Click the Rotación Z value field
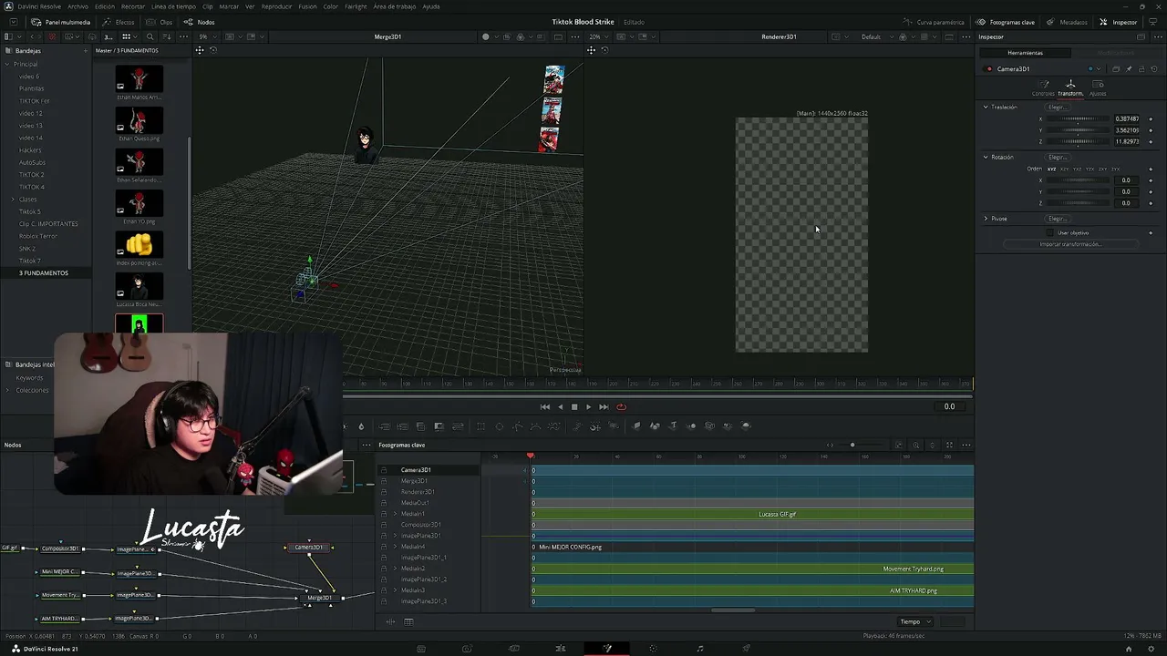This screenshot has width=1167, height=656. pyautogui.click(x=1127, y=202)
